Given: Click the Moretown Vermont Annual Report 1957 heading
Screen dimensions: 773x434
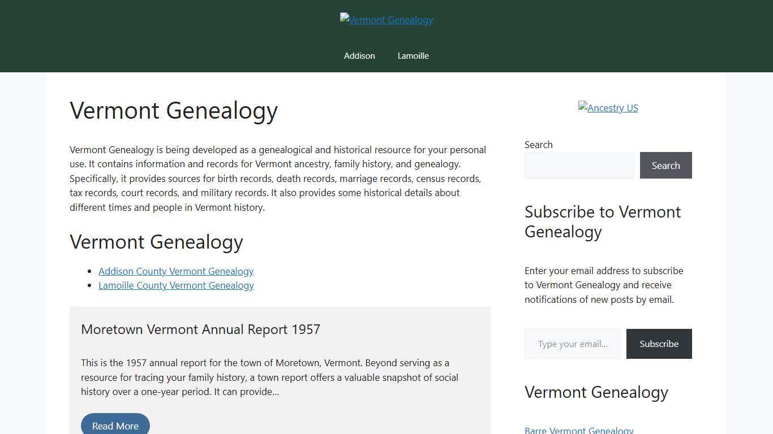Looking at the screenshot, I should click(200, 329).
